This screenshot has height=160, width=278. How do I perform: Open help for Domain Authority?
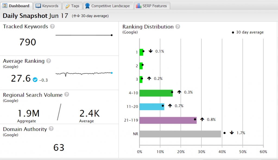pos(51,129)
